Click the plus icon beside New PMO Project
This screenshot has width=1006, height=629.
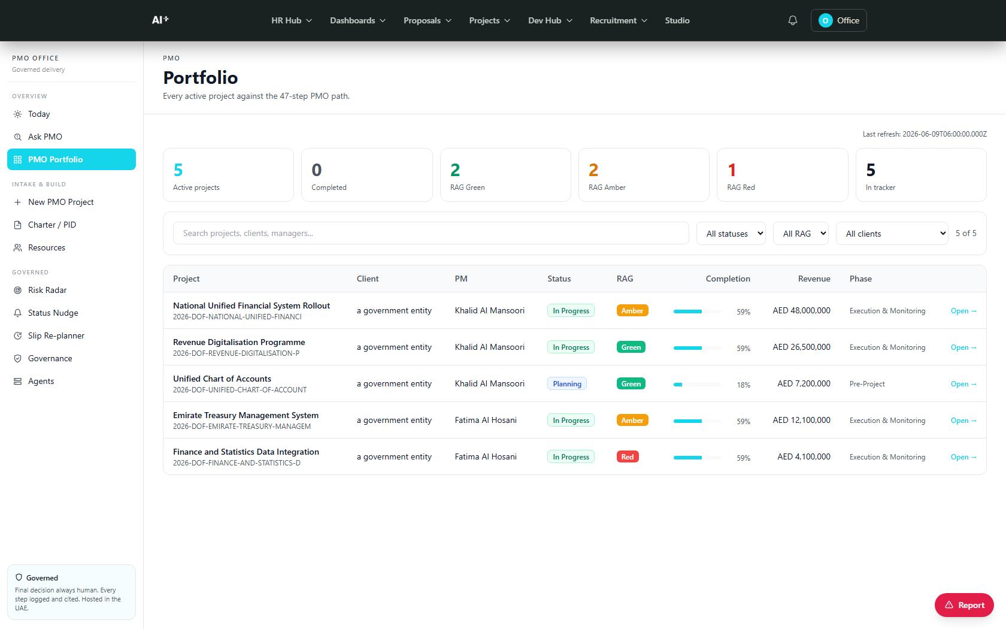pos(18,202)
